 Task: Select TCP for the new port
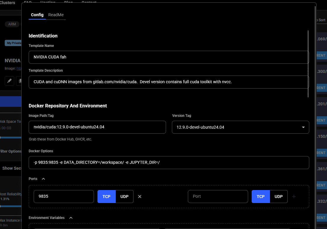point(261,197)
